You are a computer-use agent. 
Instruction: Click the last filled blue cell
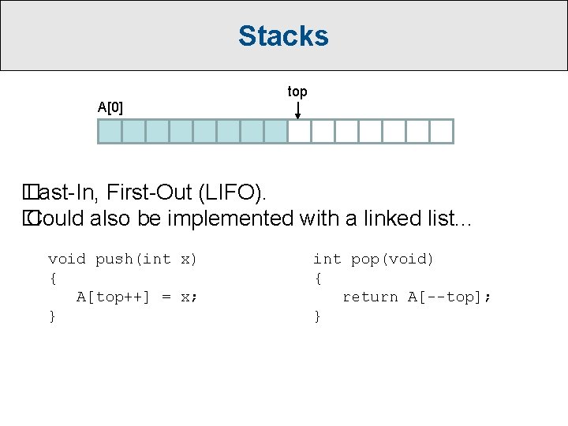276,131
